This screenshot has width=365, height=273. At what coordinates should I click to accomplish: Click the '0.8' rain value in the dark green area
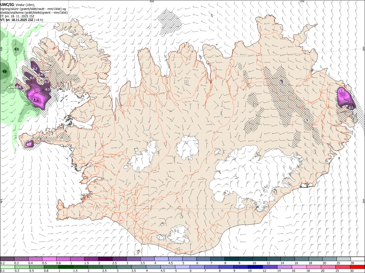[x=5, y=71]
